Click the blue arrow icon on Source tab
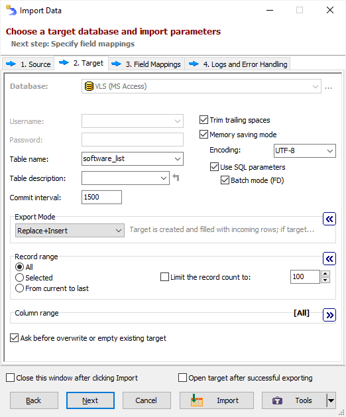 [11, 64]
